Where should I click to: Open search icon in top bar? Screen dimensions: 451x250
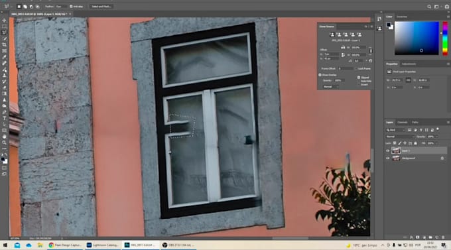(429, 7)
